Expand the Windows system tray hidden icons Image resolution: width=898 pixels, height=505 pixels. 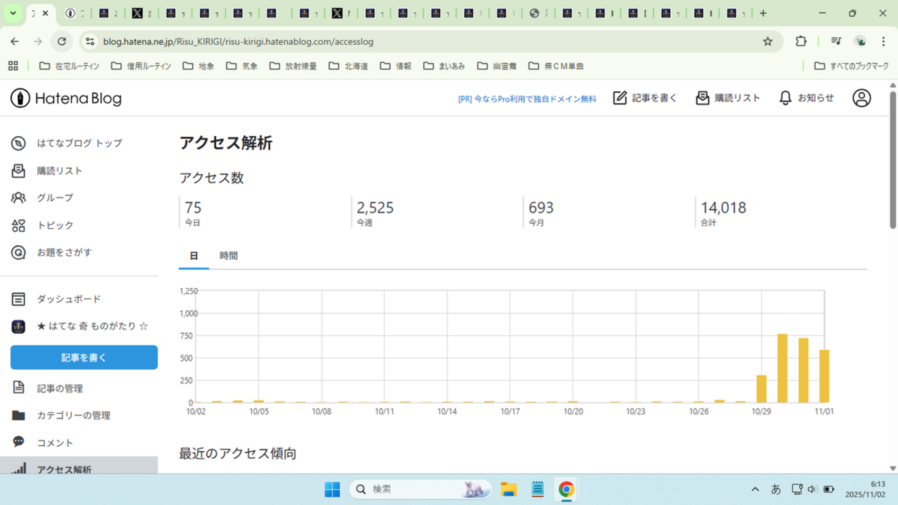point(755,489)
